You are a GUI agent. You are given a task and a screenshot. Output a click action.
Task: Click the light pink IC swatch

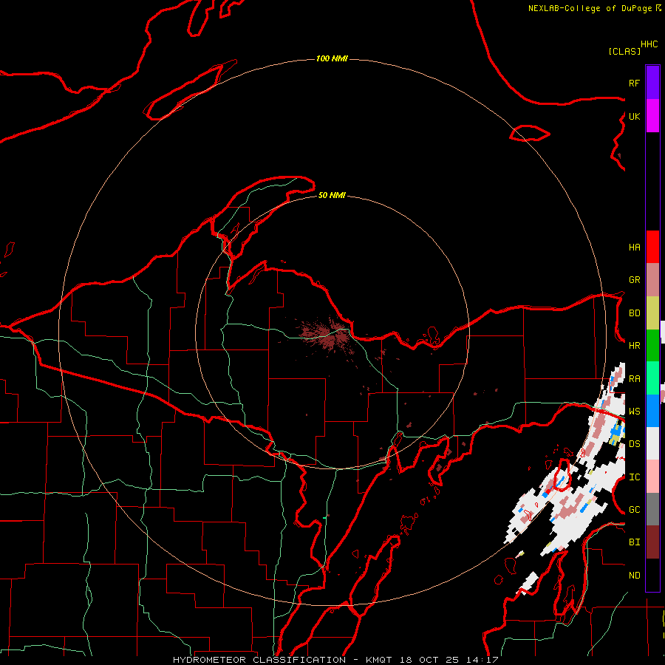click(652, 477)
